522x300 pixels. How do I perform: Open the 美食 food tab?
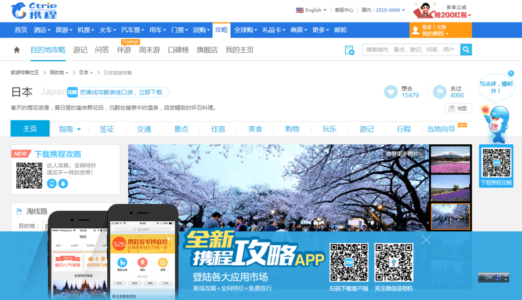[x=255, y=129]
